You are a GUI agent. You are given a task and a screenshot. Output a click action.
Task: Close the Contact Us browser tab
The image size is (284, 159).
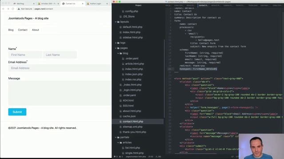pos(83,4)
